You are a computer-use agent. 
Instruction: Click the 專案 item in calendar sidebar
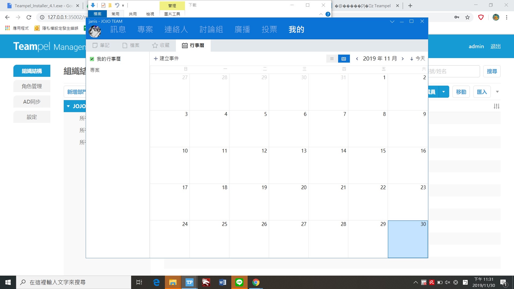pos(95,70)
